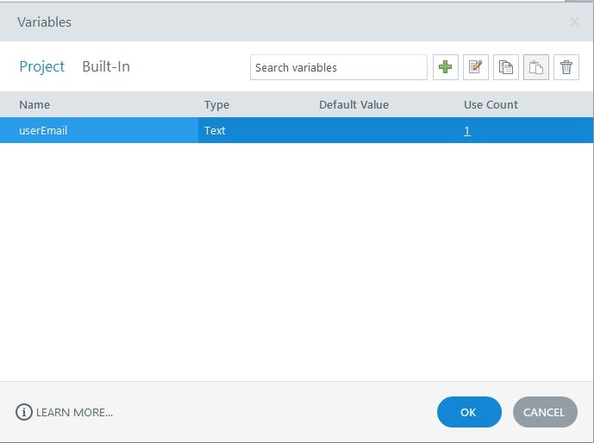The image size is (594, 443).
Task: Click the Text type cell of userEmail
Action: point(215,131)
